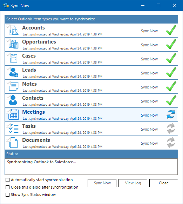The width and height of the screenshot is (183, 204).
Task: Click the Accounts item type icon
Action: click(14, 30)
